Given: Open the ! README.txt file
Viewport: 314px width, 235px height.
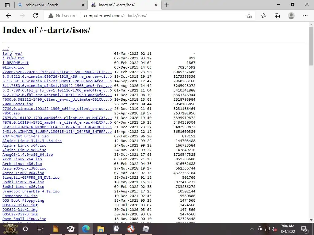Looking at the screenshot, I should [x=15, y=63].
